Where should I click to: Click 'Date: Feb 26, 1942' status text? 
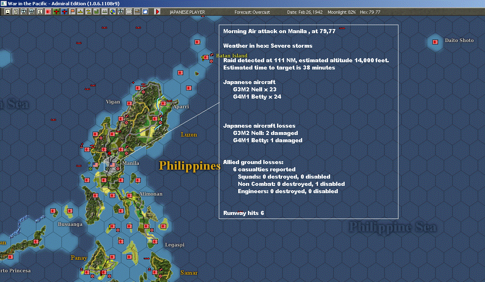[x=305, y=12]
